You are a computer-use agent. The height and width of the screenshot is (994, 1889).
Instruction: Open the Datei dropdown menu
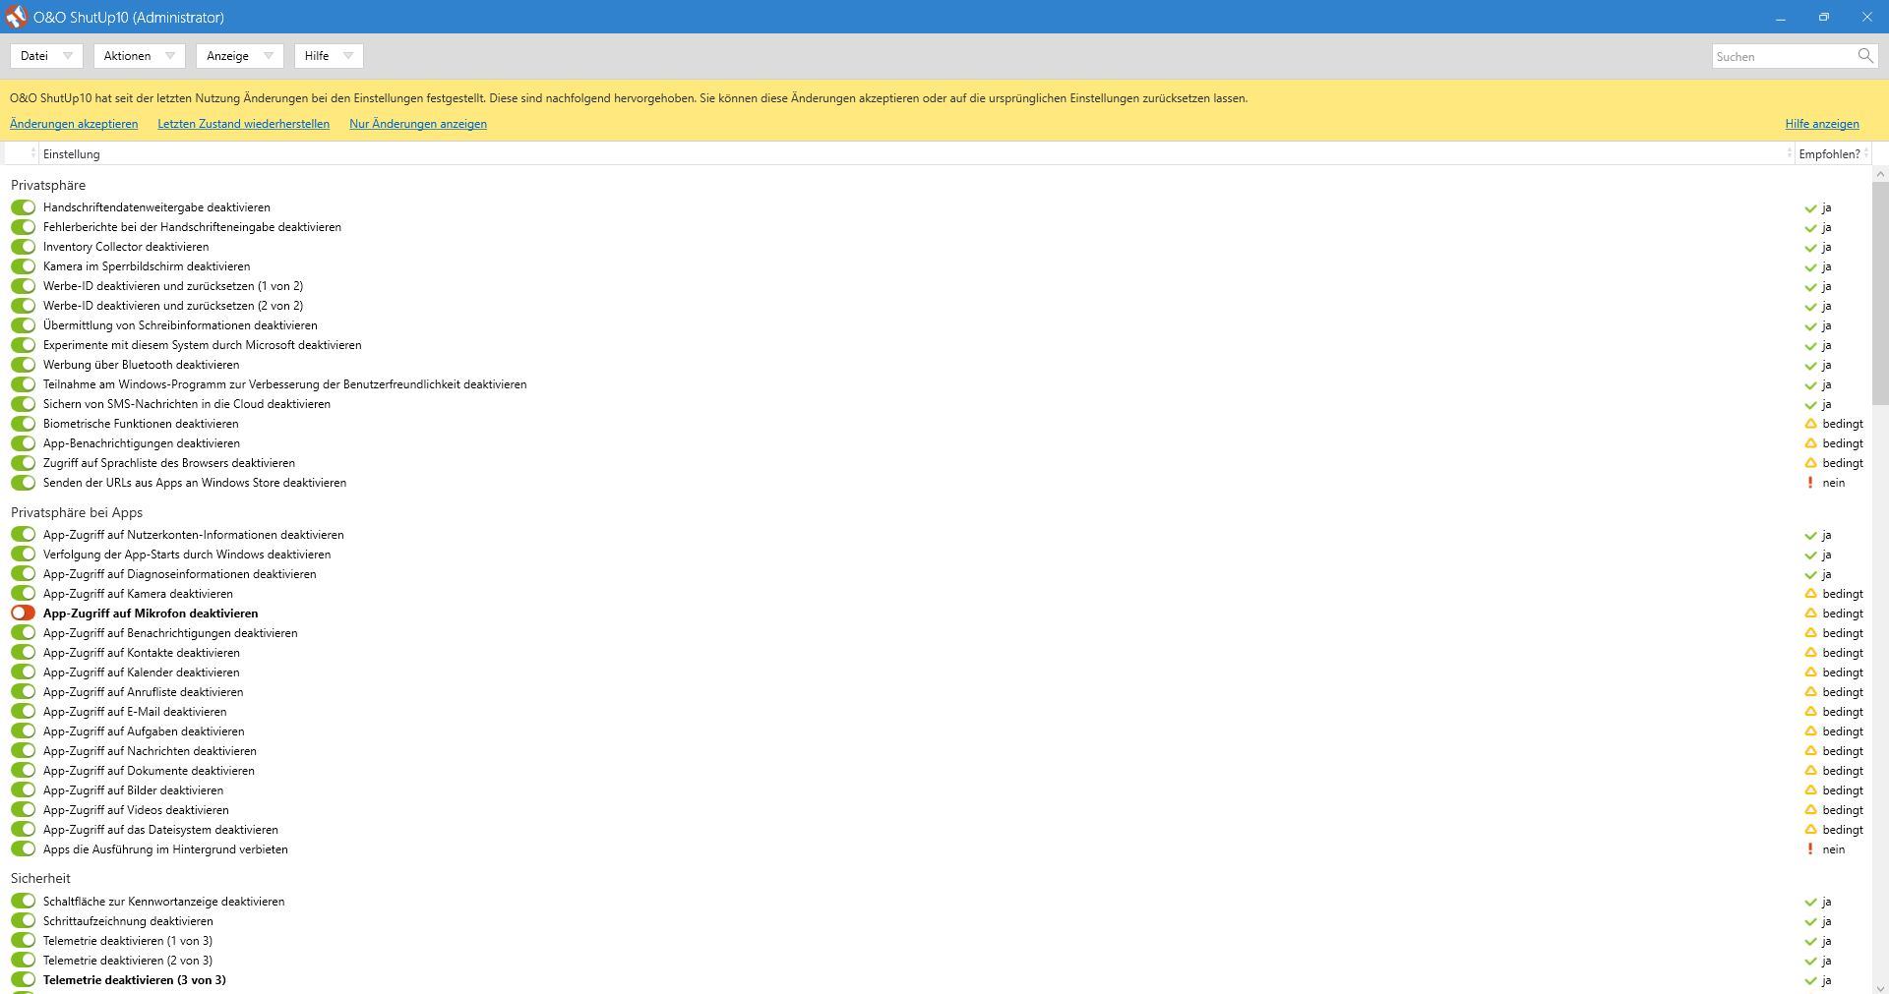click(46, 56)
